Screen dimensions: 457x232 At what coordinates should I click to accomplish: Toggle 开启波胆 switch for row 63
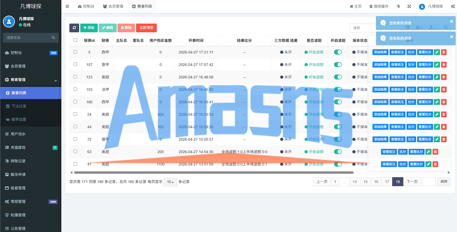338,152
